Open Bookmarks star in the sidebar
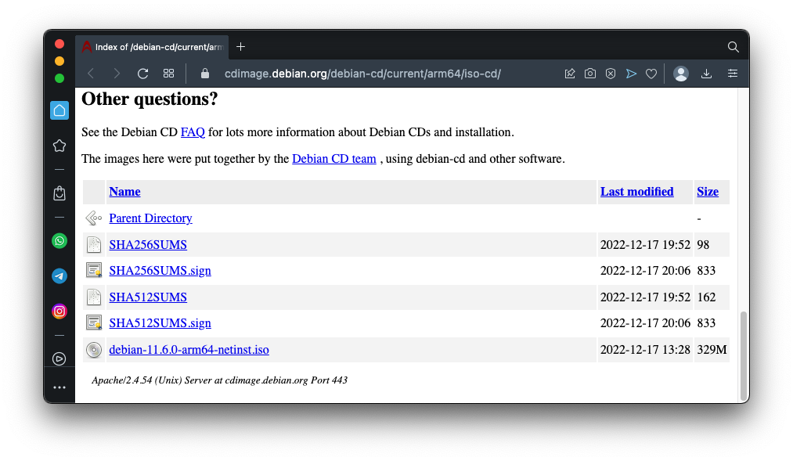This screenshot has height=461, width=793. pos(59,146)
